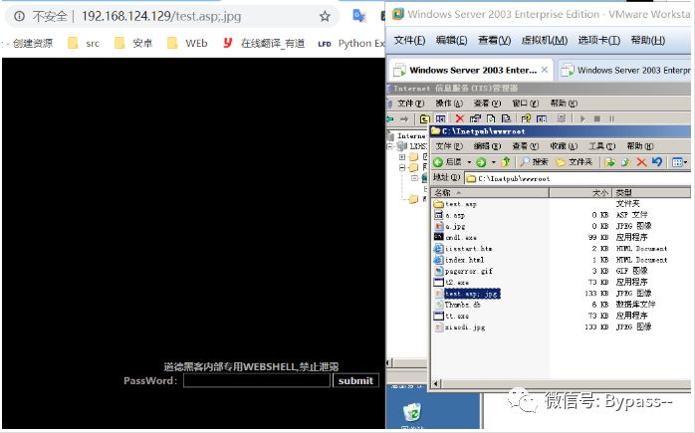695x433 pixels.
Task: Click Explorer up folder icon
Action: [x=506, y=162]
